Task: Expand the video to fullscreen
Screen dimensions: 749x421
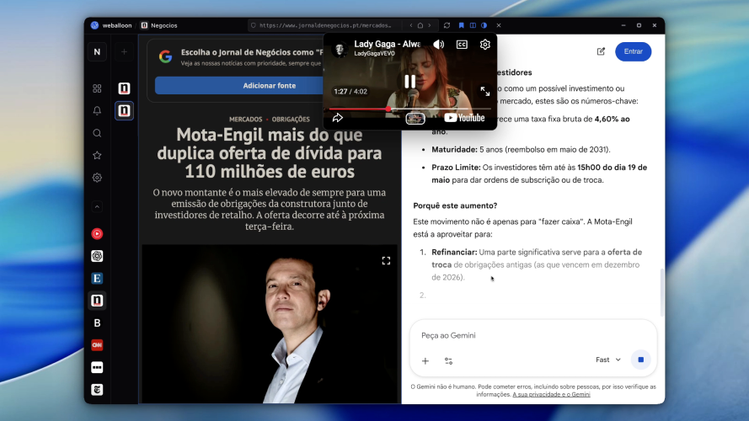Action: (x=484, y=92)
